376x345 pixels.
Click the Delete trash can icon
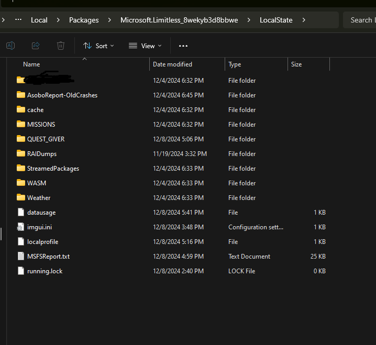tap(61, 46)
